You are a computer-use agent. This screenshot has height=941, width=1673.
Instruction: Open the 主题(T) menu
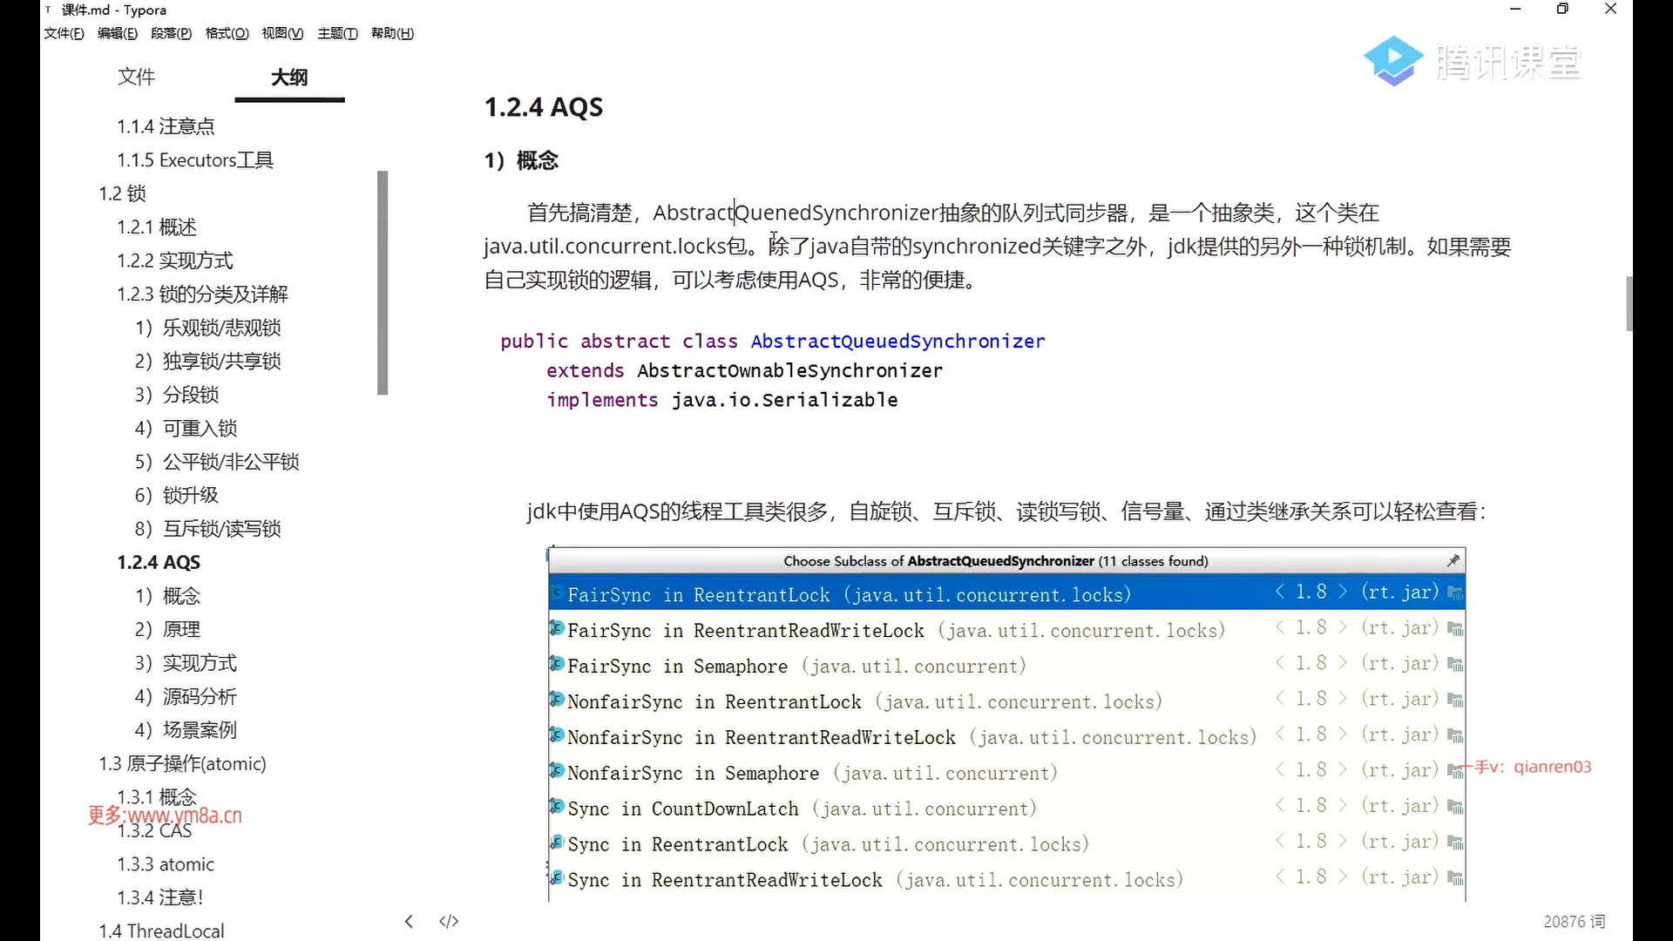coord(337,33)
